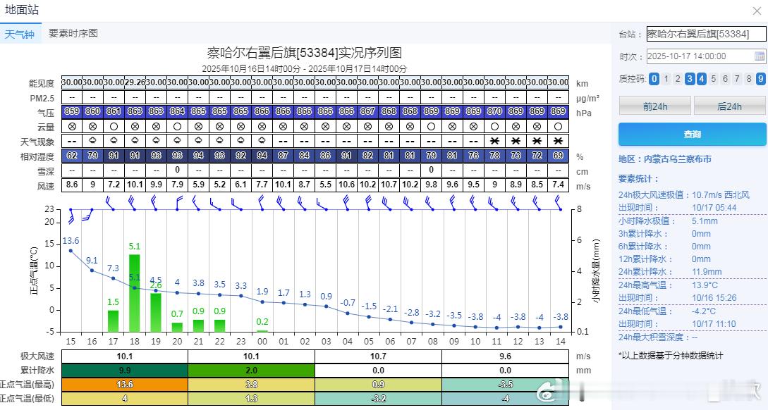Select the 9.1 temperature point at hour 16
This screenshot has height=410, width=768.
pyautogui.click(x=92, y=270)
